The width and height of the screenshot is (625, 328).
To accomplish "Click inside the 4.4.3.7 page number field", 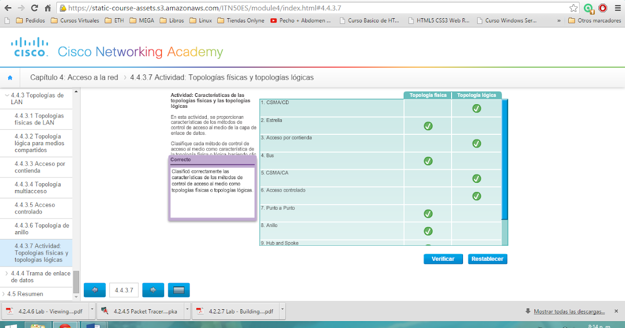I will pyautogui.click(x=123, y=290).
